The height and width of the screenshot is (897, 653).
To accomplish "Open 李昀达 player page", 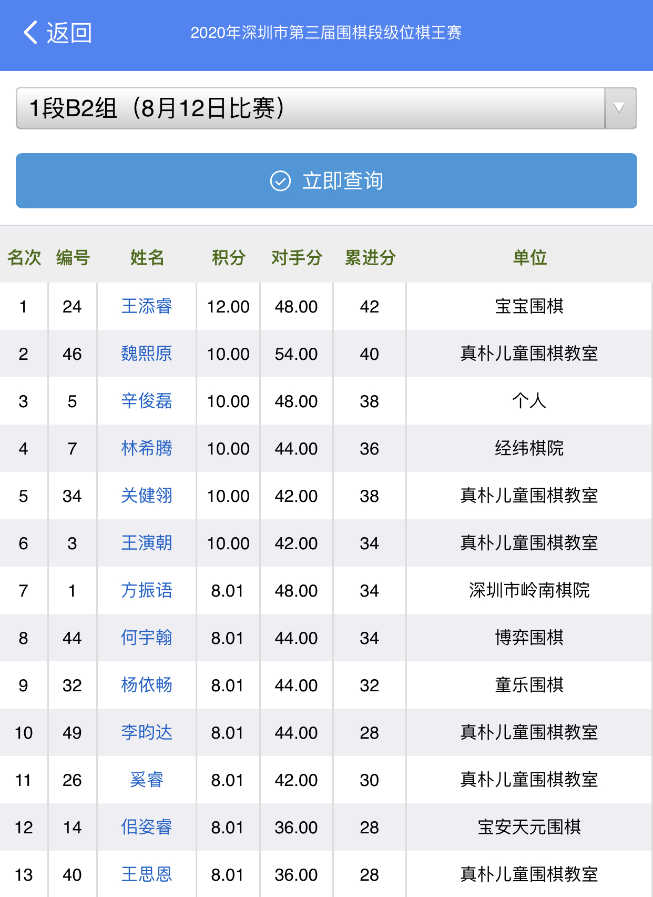I will 147,732.
